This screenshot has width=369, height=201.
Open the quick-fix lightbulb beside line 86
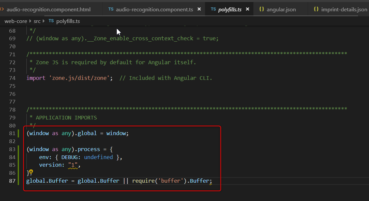(x=30, y=172)
